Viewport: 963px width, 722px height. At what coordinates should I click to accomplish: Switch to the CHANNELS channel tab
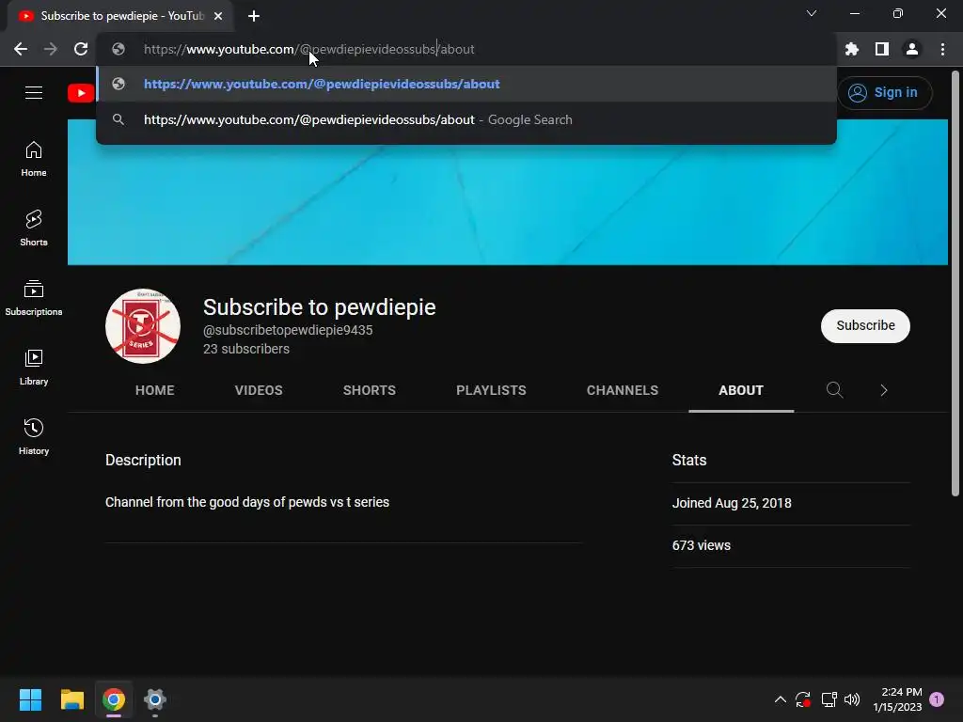[x=623, y=390]
